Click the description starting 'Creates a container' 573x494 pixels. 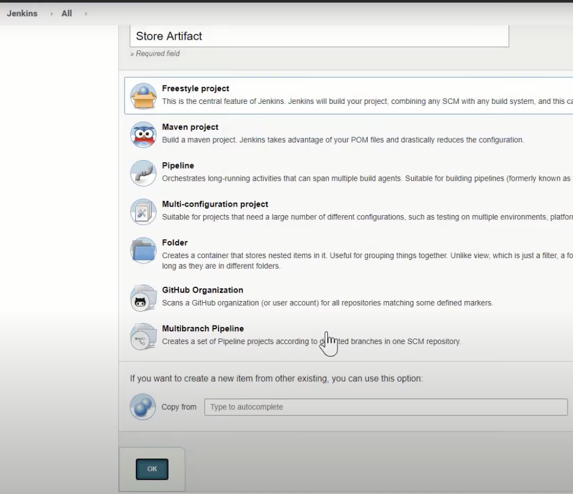[x=367, y=260]
